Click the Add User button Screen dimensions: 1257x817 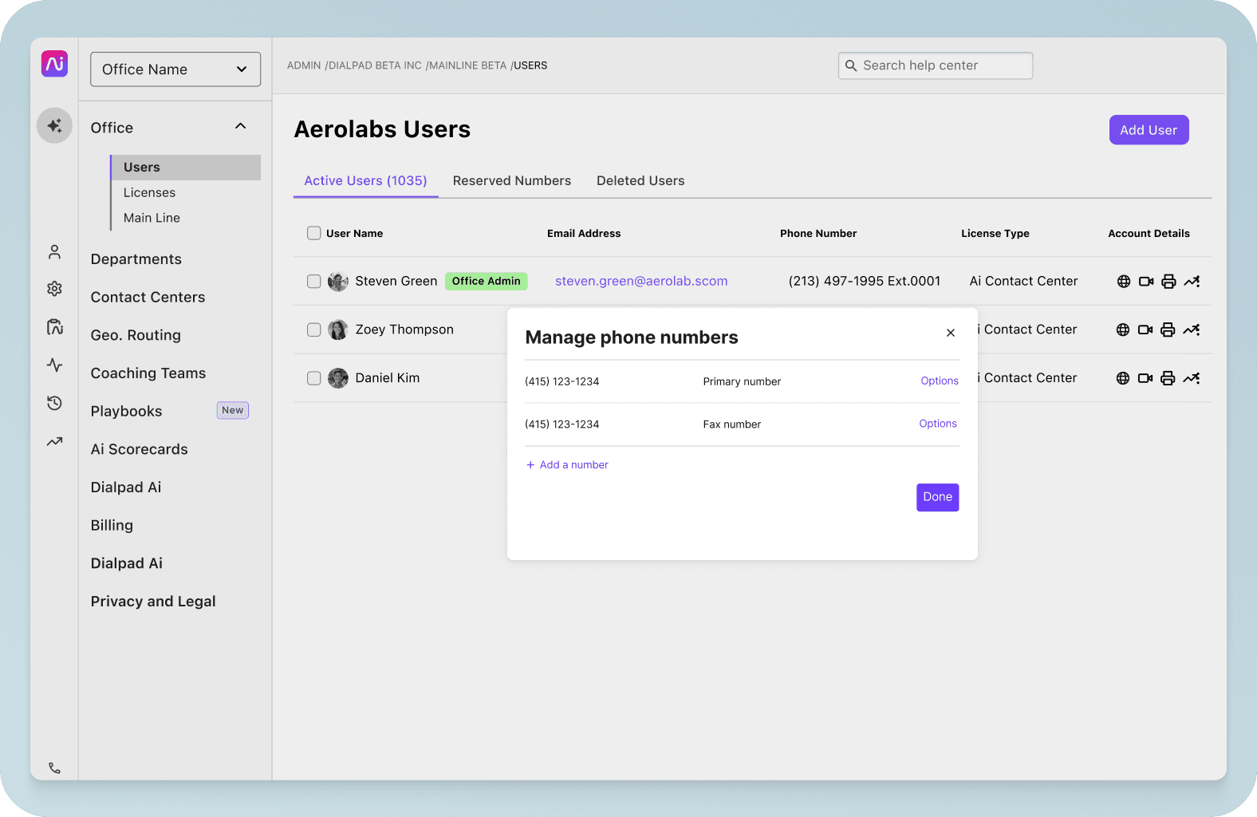coord(1148,130)
